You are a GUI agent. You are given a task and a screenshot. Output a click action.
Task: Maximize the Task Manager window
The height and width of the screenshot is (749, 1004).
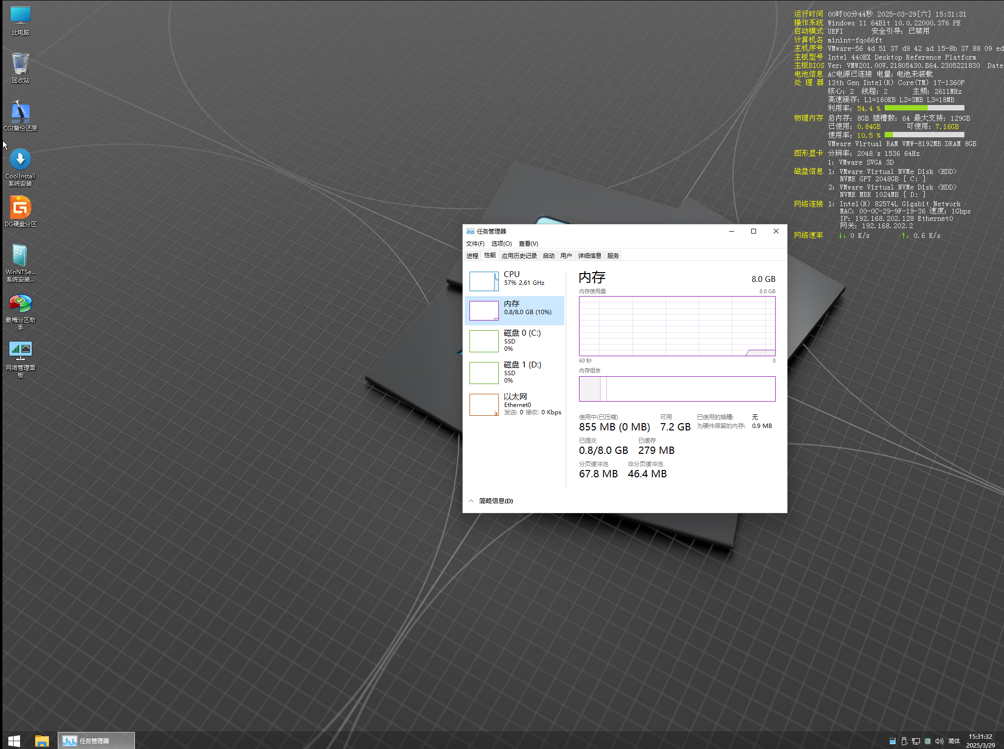coord(754,231)
